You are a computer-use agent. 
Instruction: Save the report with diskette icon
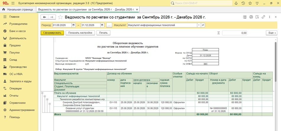[245, 17]
